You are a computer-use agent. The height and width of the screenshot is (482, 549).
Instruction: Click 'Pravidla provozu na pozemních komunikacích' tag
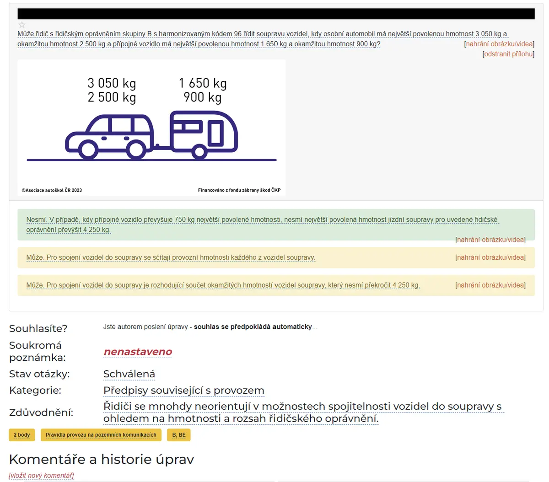tap(101, 435)
